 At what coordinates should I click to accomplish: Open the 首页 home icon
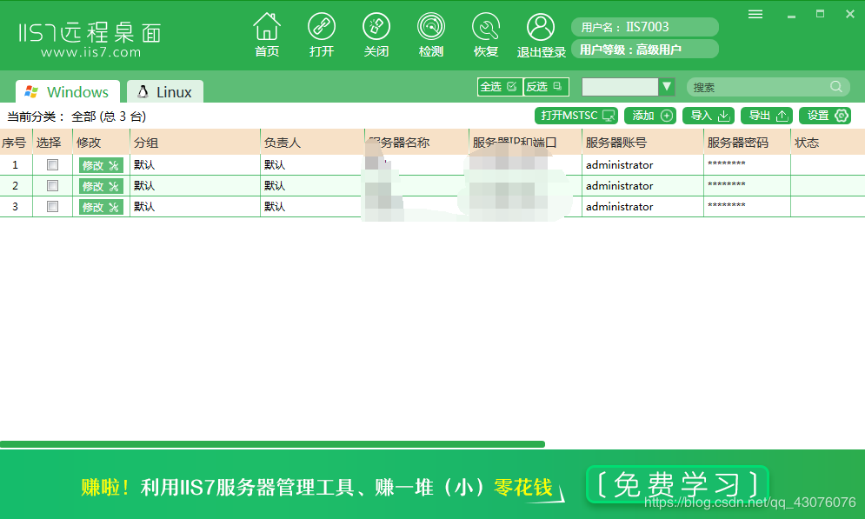coord(266,33)
